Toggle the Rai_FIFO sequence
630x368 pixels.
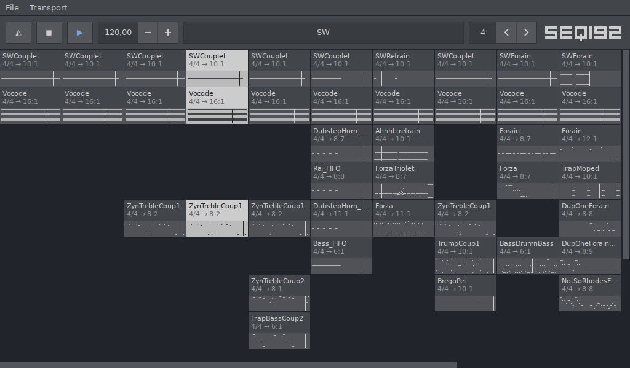coord(341,181)
